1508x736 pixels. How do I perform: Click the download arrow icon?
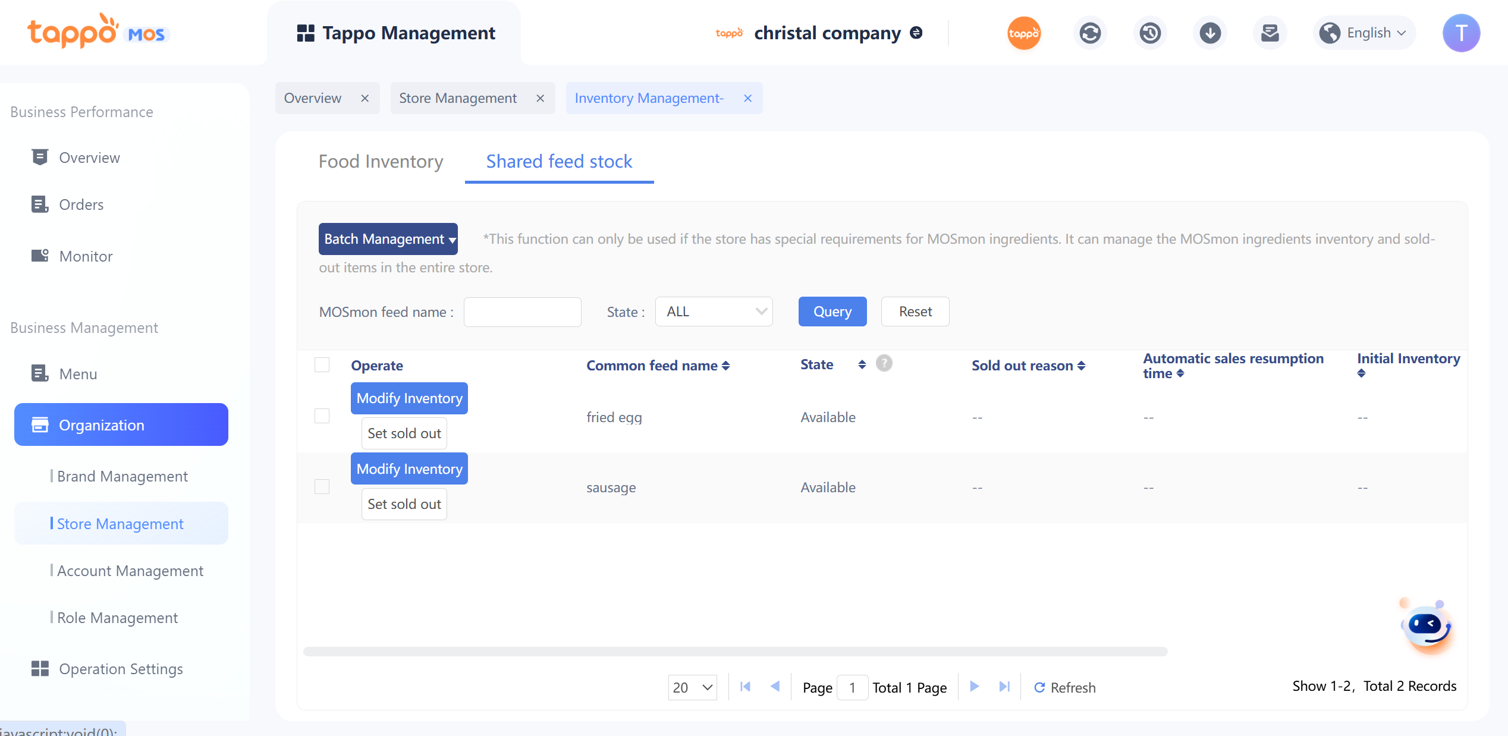point(1209,33)
